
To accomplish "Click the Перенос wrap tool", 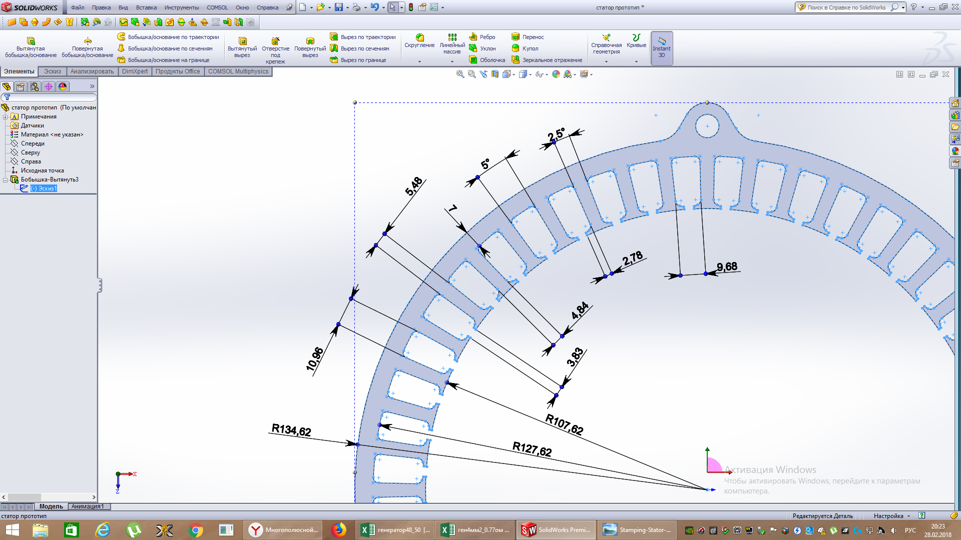I will pos(528,37).
